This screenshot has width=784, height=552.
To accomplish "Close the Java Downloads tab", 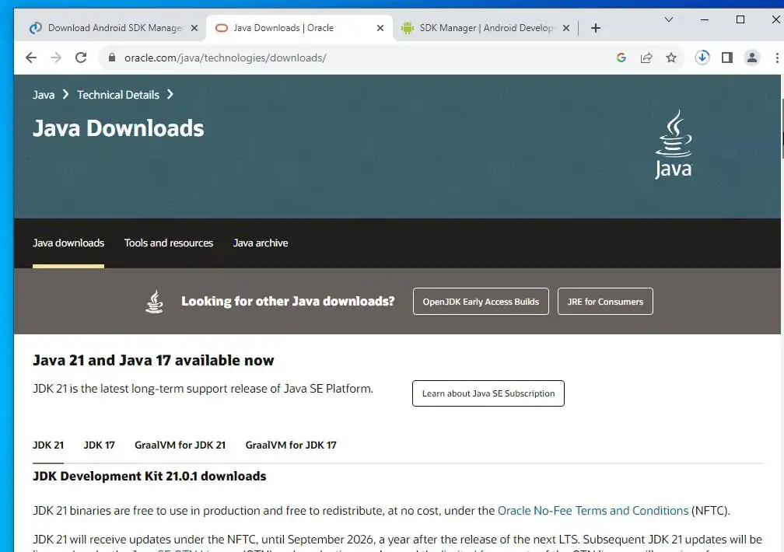I will [x=380, y=28].
